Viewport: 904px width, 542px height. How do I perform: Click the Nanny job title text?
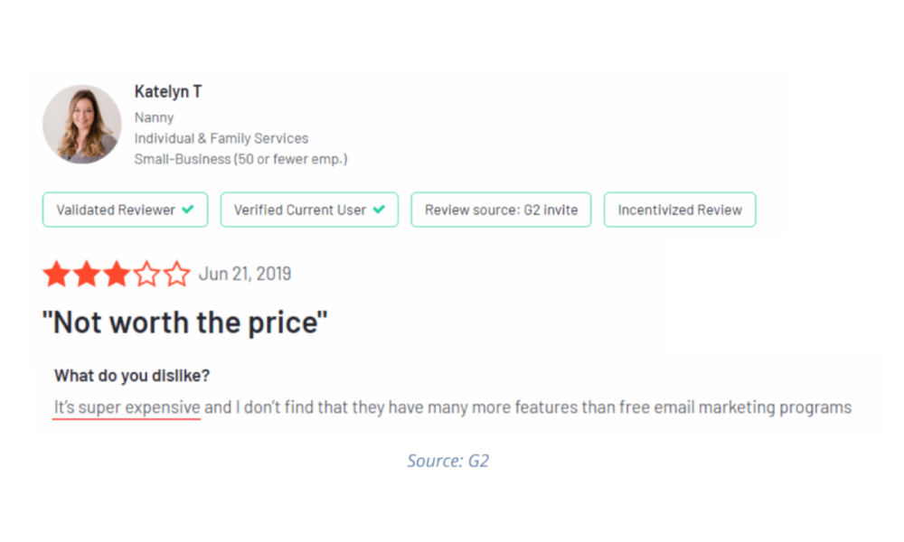[x=154, y=117]
